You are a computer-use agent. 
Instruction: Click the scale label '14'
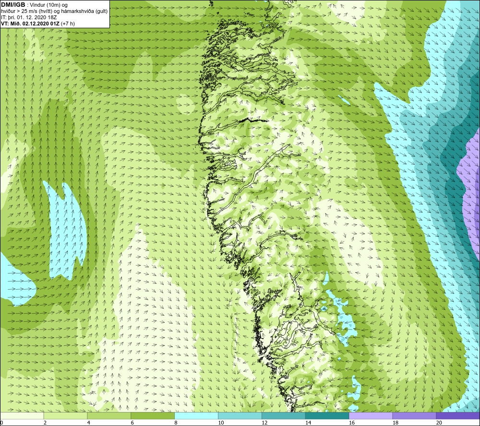308,423
